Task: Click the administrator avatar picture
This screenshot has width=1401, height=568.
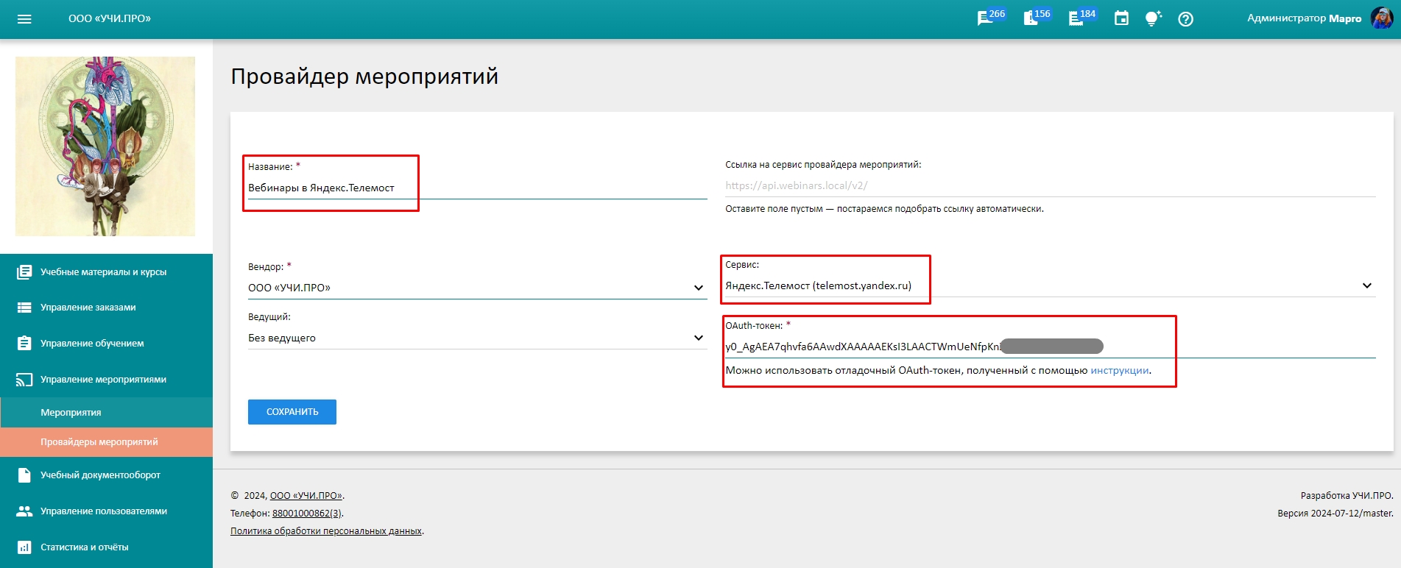Action: (1381, 18)
